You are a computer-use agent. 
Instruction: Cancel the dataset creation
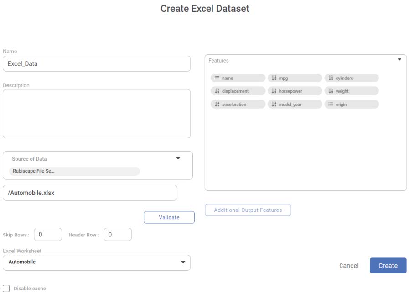click(x=349, y=266)
